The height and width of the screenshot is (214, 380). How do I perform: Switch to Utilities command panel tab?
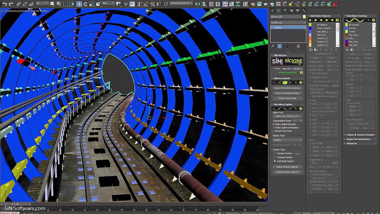click(304, 11)
